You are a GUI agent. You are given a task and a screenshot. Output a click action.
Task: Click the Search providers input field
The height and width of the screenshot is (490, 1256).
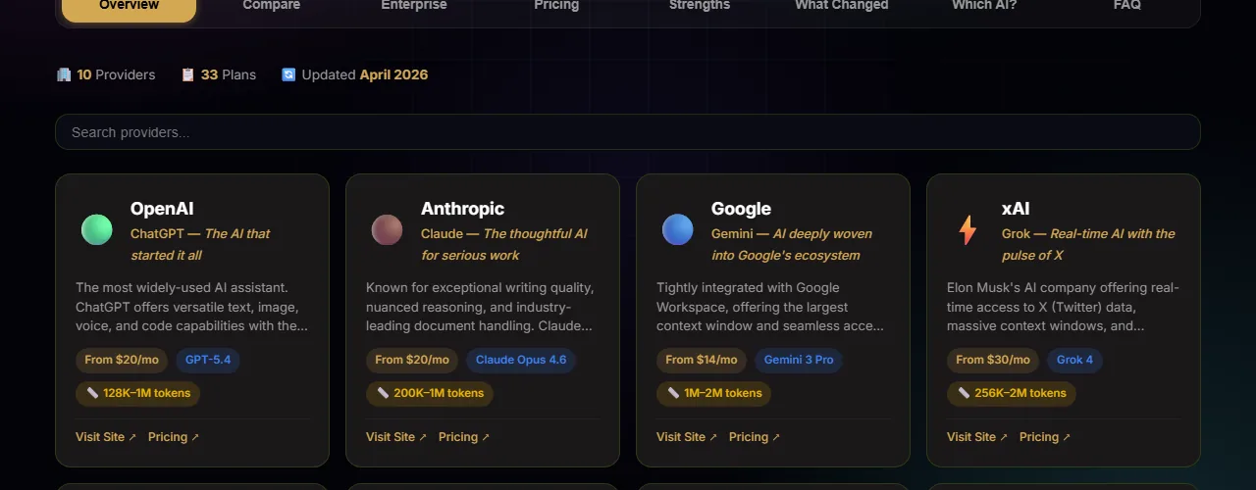628,132
